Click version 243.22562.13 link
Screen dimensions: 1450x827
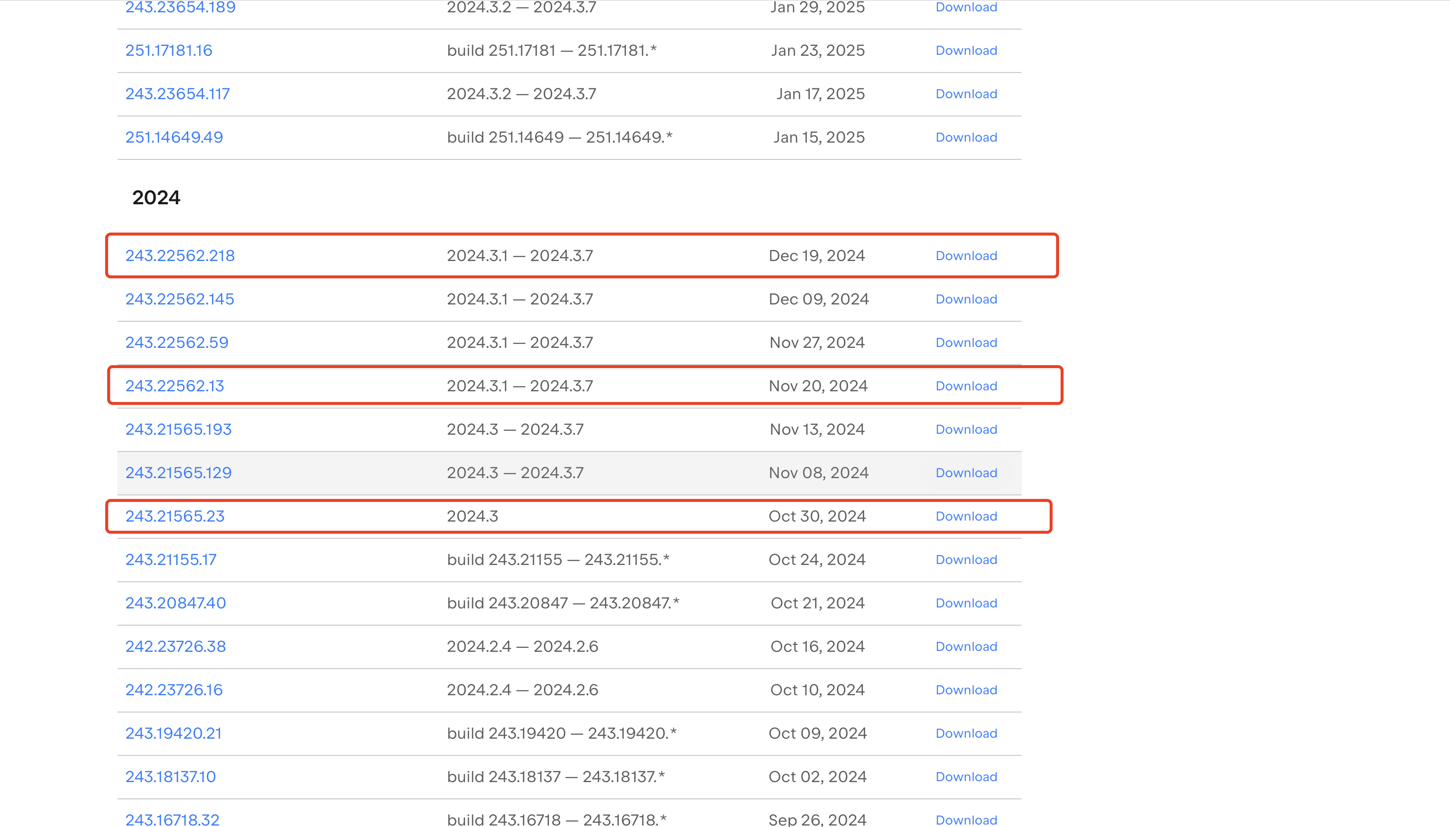174,386
